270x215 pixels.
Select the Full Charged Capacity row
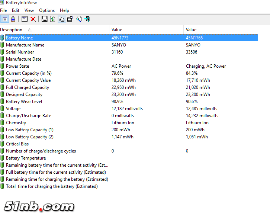tap(28, 87)
